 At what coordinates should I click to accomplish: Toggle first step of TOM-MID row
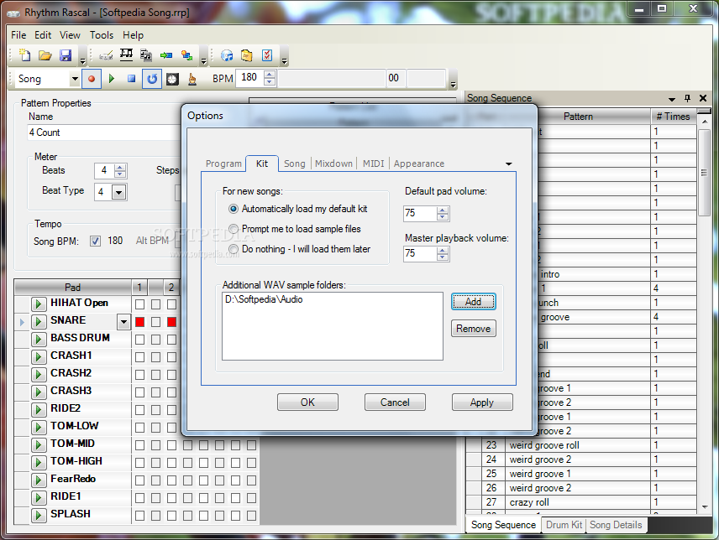[x=140, y=445]
